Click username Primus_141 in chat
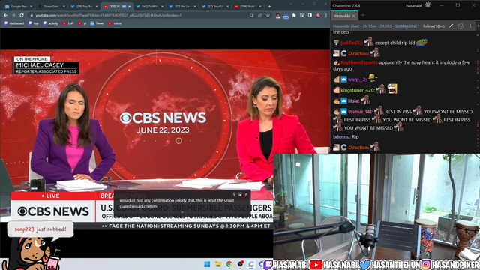Screen dimensions: 480x270 click(361, 112)
